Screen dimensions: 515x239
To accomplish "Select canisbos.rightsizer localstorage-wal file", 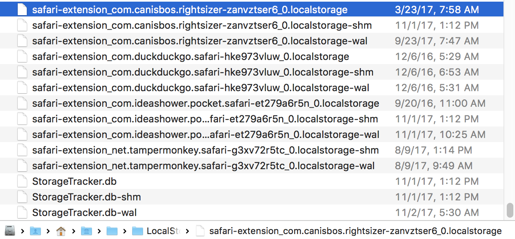I will tap(252, 41).
